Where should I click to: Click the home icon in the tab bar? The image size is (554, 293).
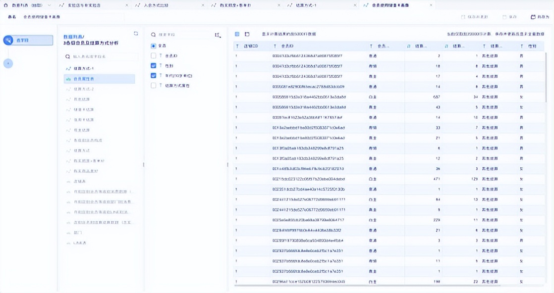coord(5,5)
